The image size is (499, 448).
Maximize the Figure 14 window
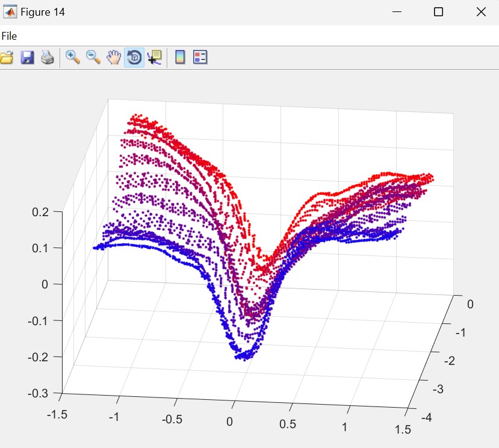click(439, 12)
